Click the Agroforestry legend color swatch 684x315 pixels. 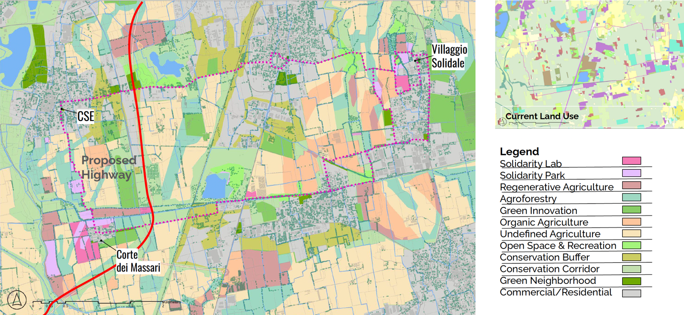pyautogui.click(x=631, y=197)
